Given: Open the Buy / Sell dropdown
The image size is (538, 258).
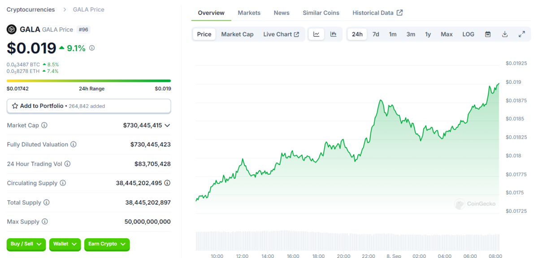Looking at the screenshot, I should [x=26, y=244].
